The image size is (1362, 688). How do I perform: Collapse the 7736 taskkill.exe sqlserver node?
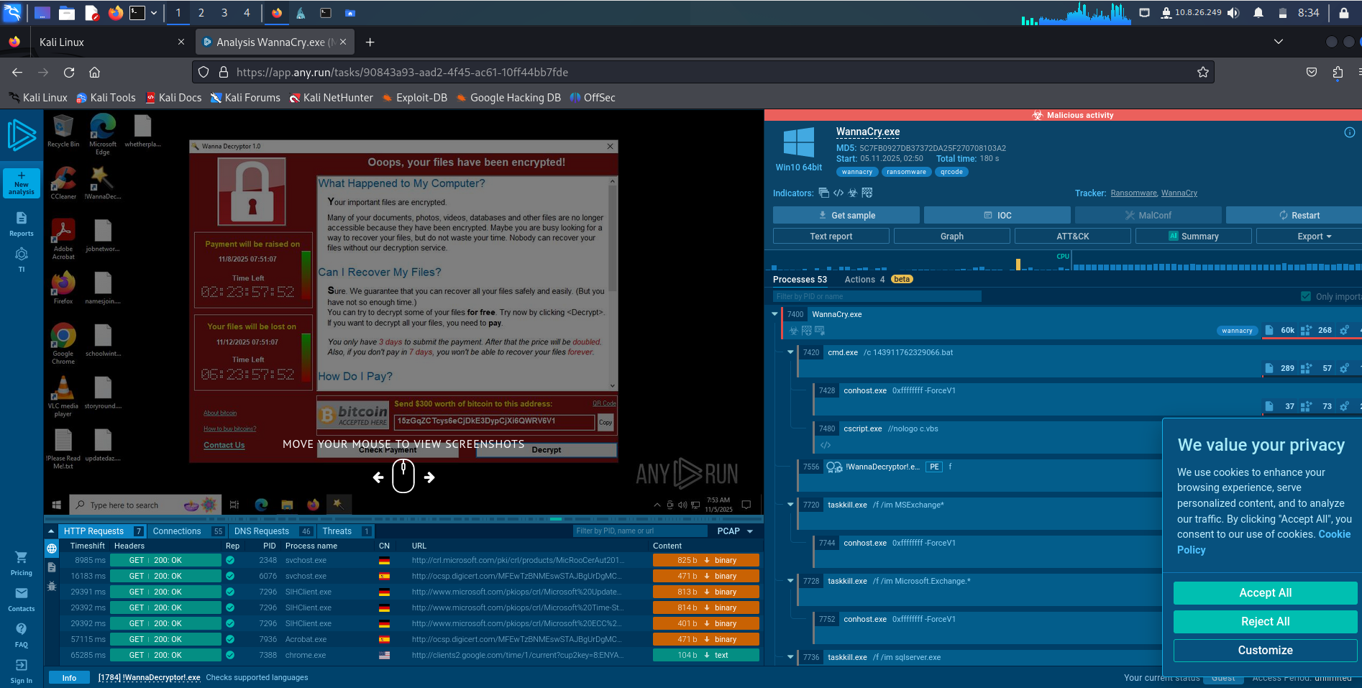[790, 657]
